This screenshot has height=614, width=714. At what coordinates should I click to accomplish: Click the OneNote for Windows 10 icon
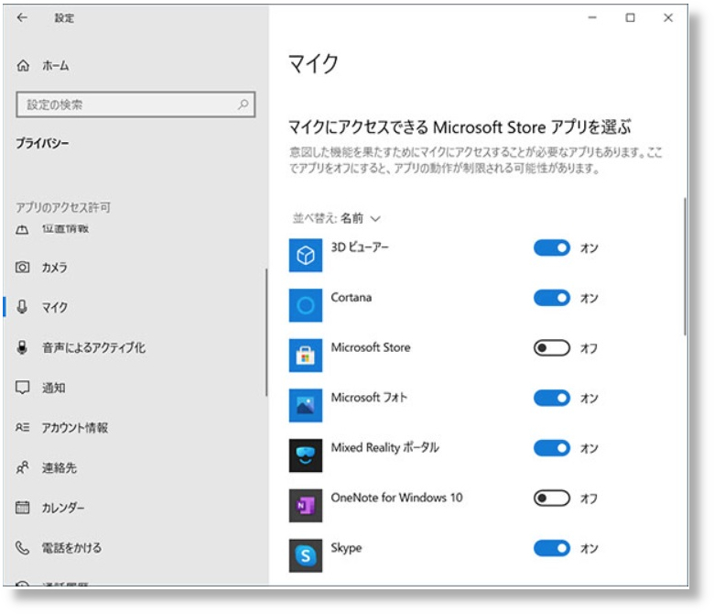(x=306, y=506)
